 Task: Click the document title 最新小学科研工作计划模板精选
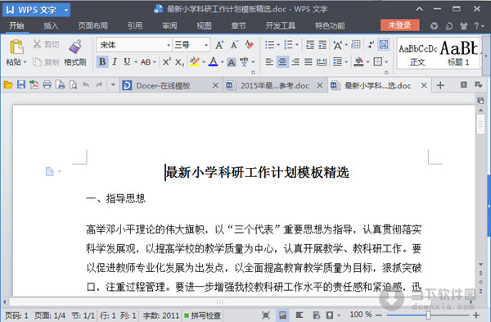click(257, 172)
